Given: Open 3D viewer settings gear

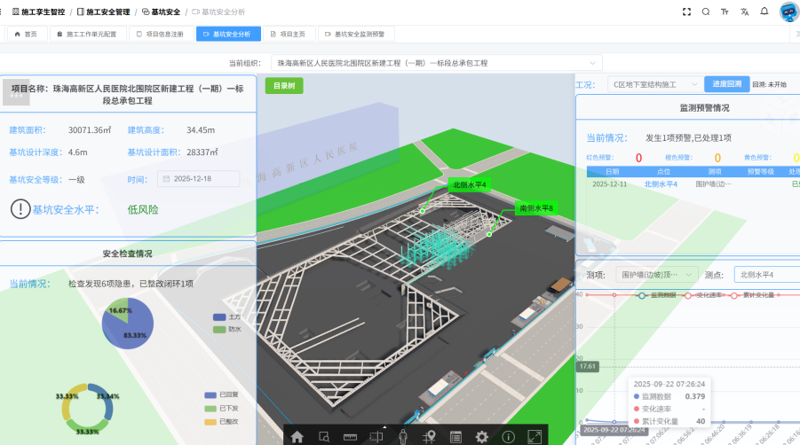Looking at the screenshot, I should [481, 436].
